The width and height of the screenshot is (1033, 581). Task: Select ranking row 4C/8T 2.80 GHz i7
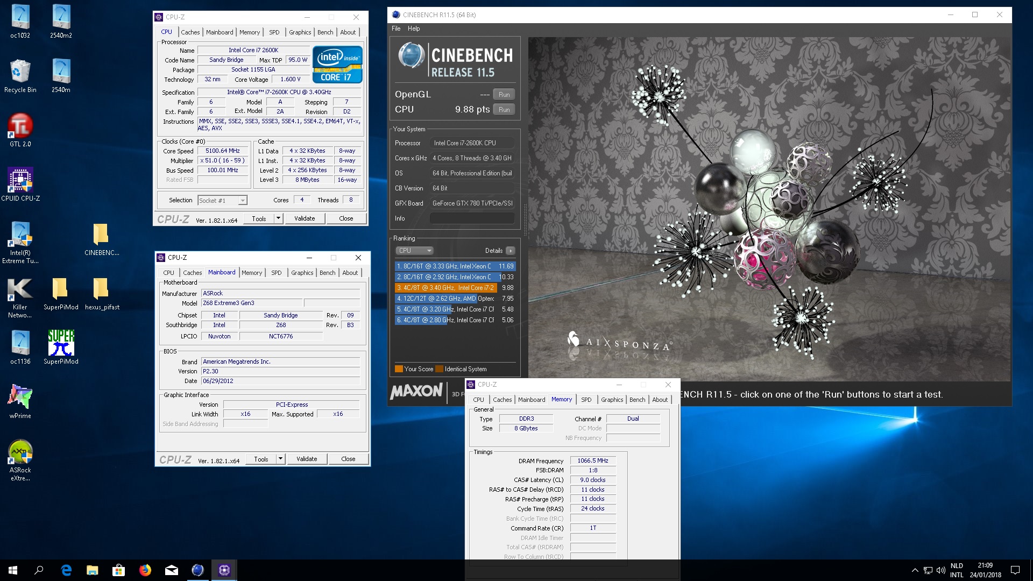[455, 320]
